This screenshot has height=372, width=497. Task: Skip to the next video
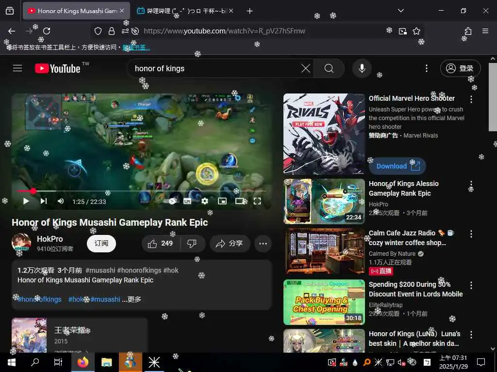click(x=44, y=201)
